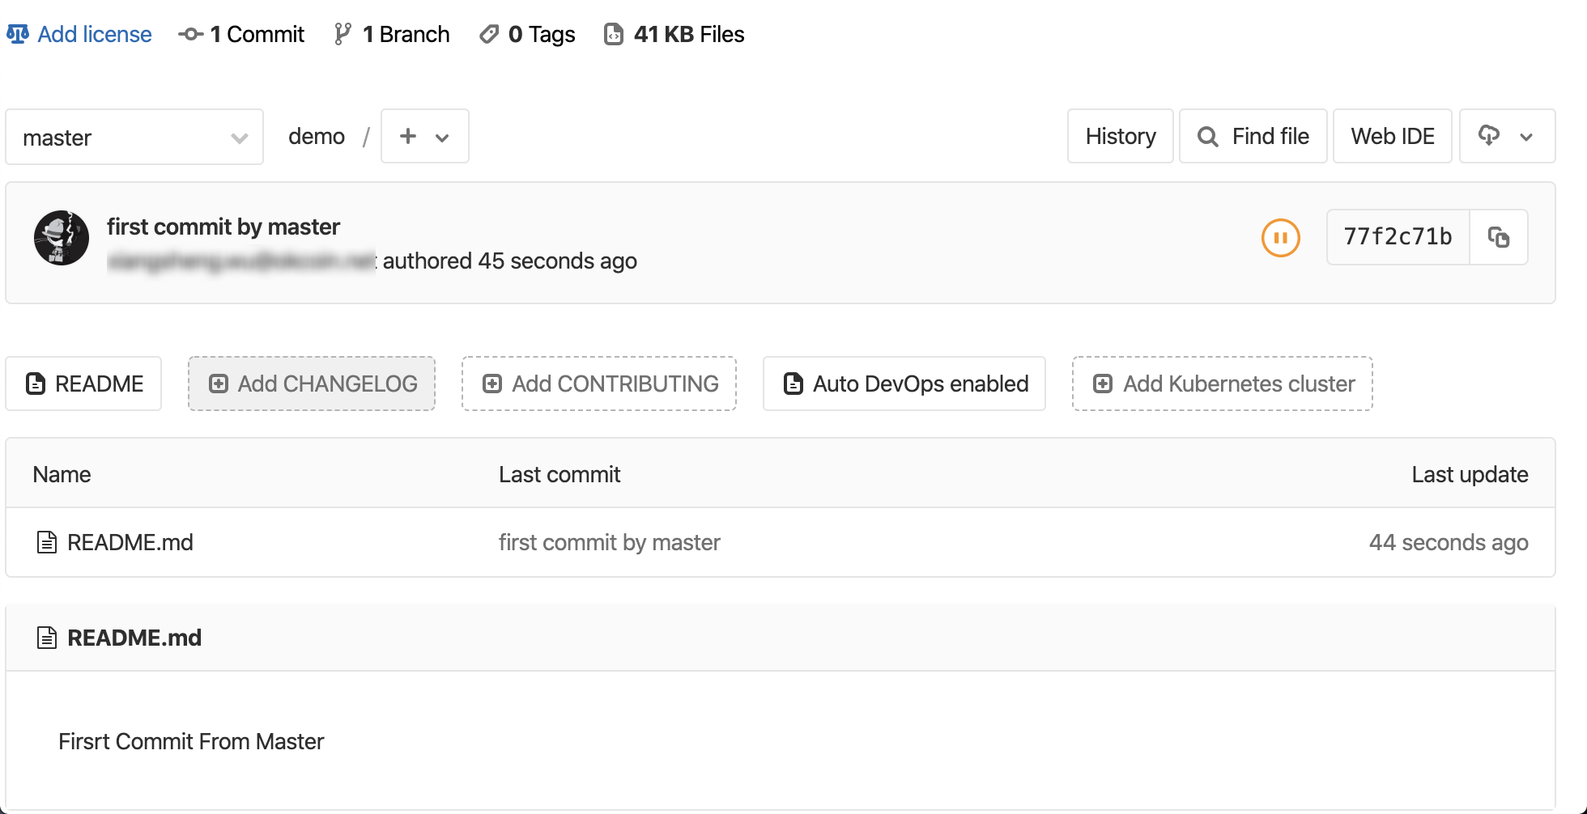Image resolution: width=1587 pixels, height=814 pixels.
Task: Launch the Web IDE
Action: (x=1392, y=136)
